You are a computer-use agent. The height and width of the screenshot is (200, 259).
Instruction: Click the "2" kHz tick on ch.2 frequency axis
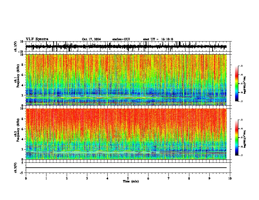click(23, 149)
